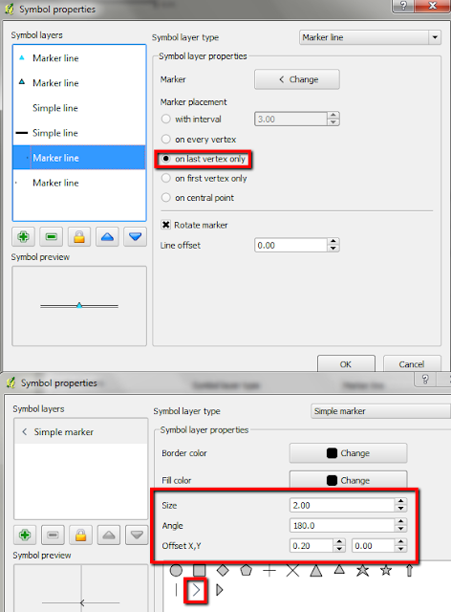Click grayed move up arrow in Simple marker dialog

[109, 535]
